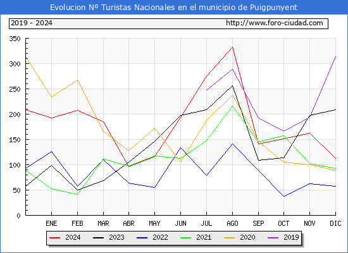The height and width of the screenshot is (253, 348).
Task: Click the black 2023 legend swatch
Action: coord(98,238)
